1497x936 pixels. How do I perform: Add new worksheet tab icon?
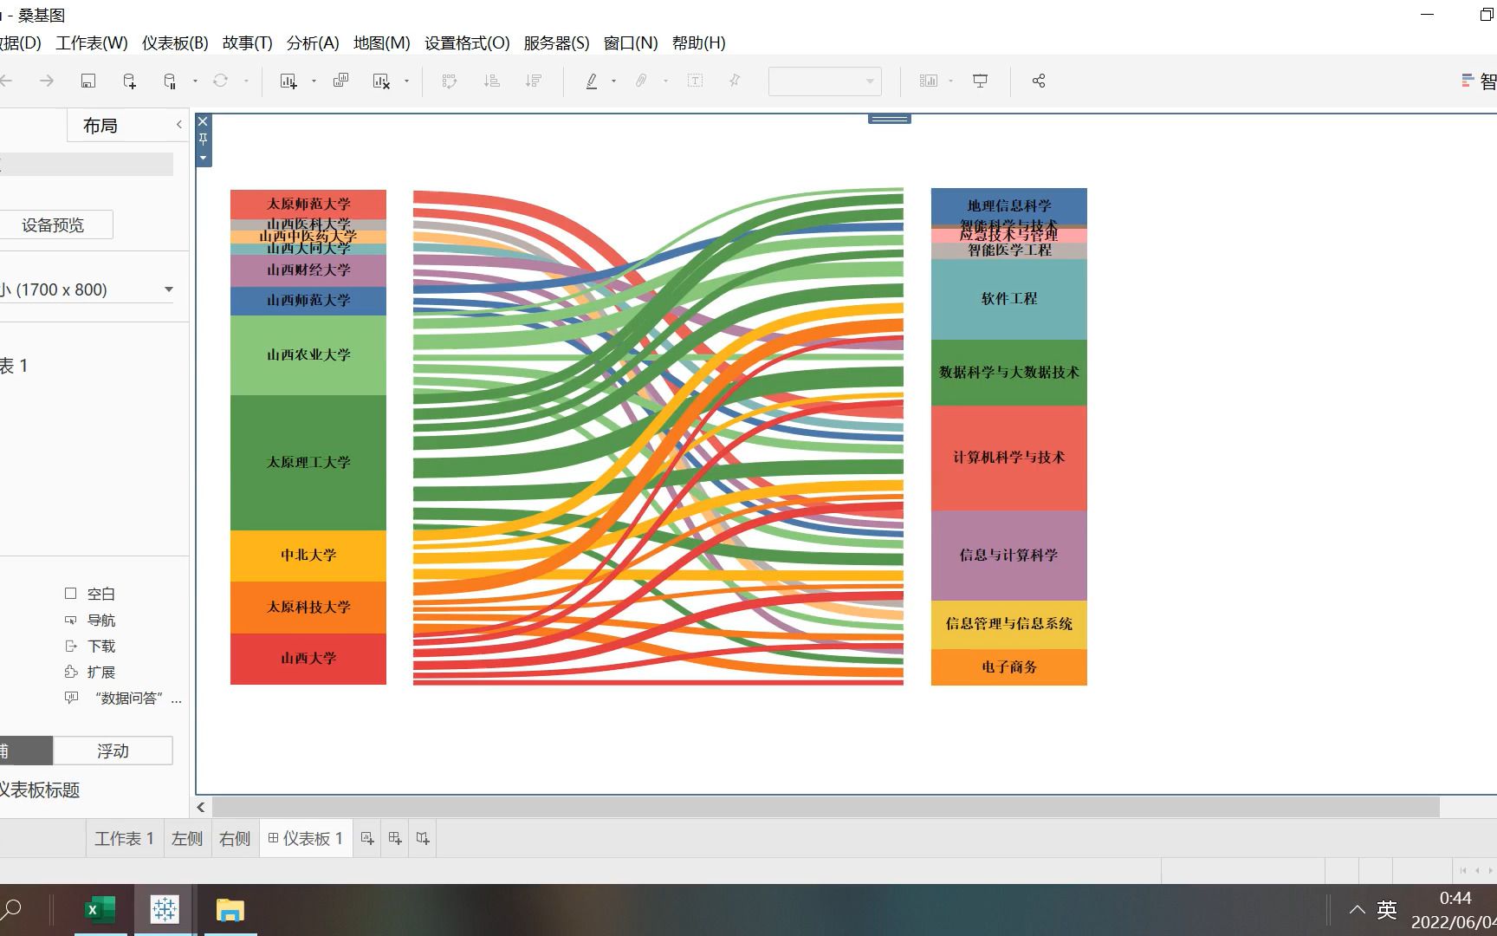tap(367, 838)
